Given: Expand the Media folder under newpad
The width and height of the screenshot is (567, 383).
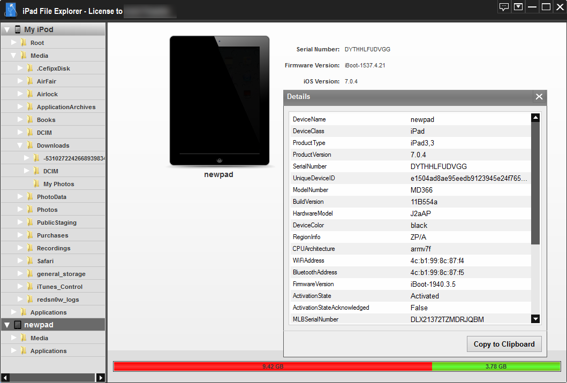Looking at the screenshot, I should [x=14, y=338].
